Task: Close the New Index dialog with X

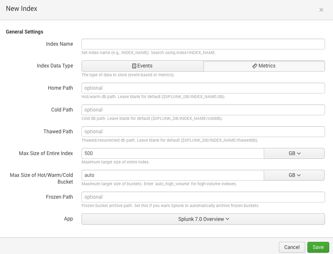Action: tap(321, 10)
